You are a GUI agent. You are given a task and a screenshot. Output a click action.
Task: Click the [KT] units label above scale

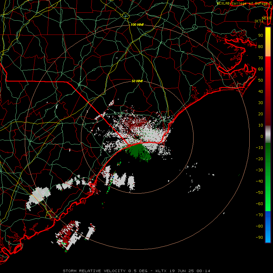pyautogui.click(x=259, y=21)
